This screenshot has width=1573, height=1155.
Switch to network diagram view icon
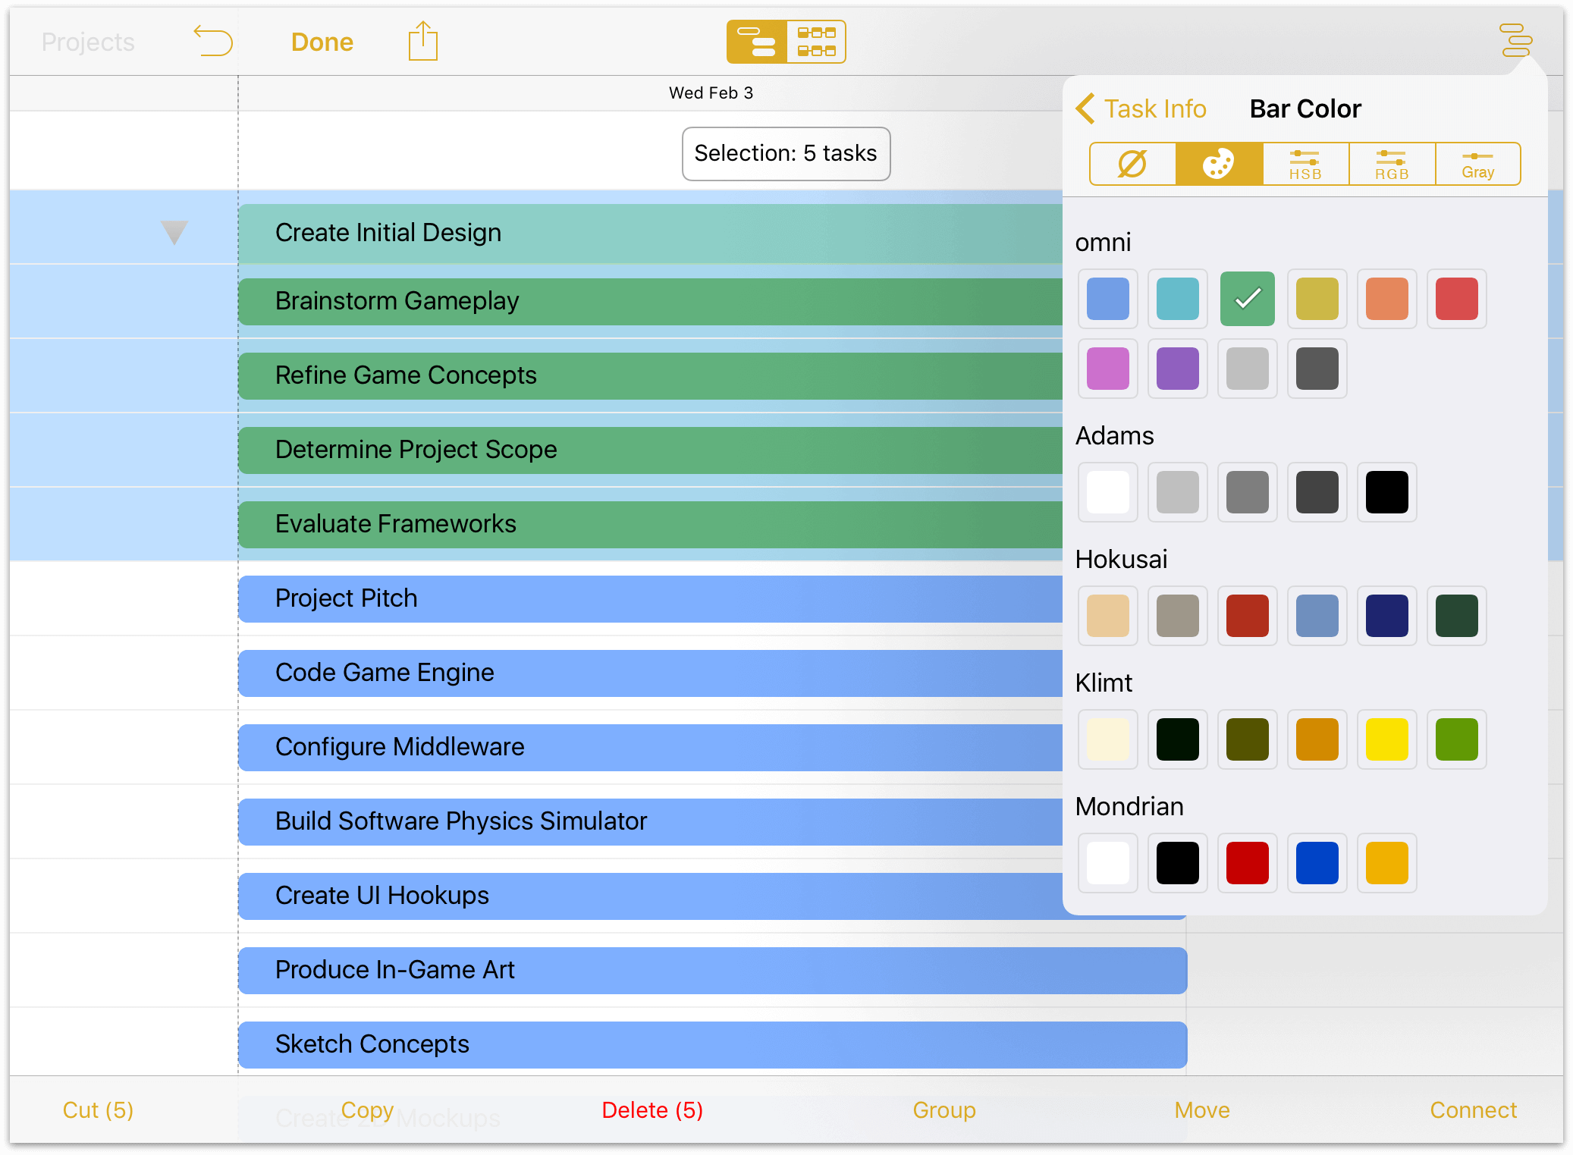click(816, 42)
